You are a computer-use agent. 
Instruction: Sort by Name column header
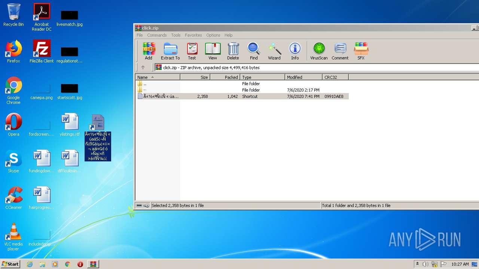pos(158,77)
